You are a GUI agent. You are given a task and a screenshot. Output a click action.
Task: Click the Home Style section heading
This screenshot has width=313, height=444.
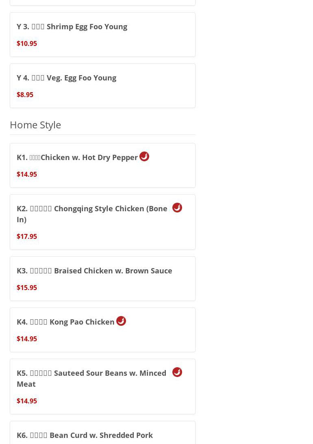[35, 125]
